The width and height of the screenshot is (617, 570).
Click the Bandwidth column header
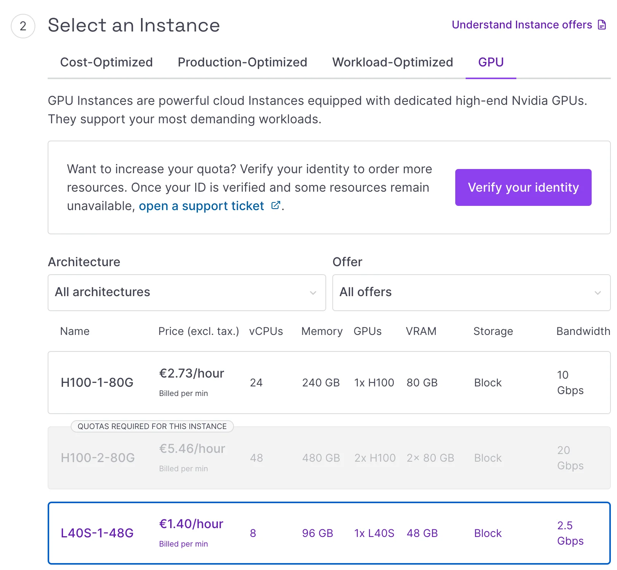pyautogui.click(x=583, y=331)
